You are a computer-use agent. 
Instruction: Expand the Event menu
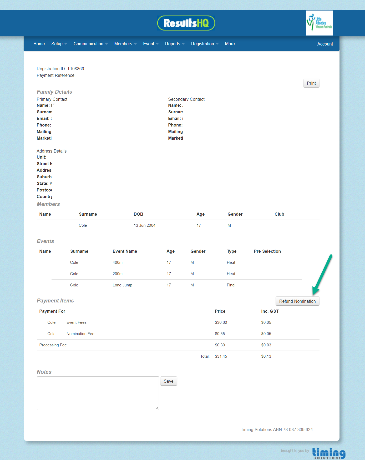(x=151, y=44)
